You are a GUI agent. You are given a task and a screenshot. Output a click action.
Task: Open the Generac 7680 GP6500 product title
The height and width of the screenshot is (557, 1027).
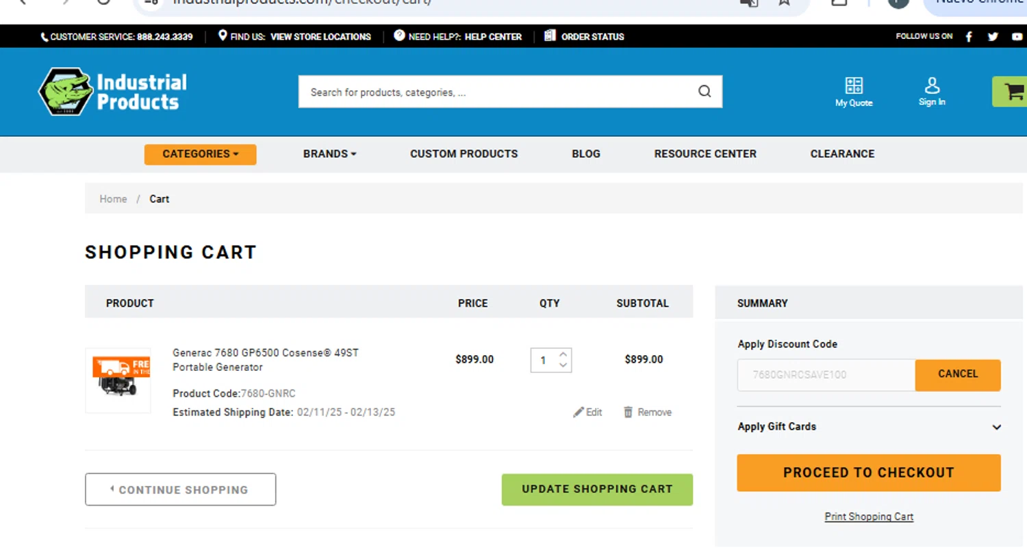point(266,360)
